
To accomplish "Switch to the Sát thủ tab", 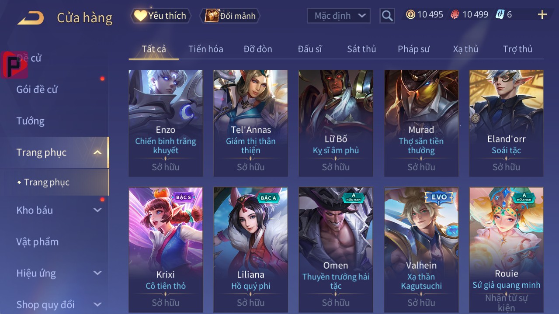I will (x=361, y=49).
